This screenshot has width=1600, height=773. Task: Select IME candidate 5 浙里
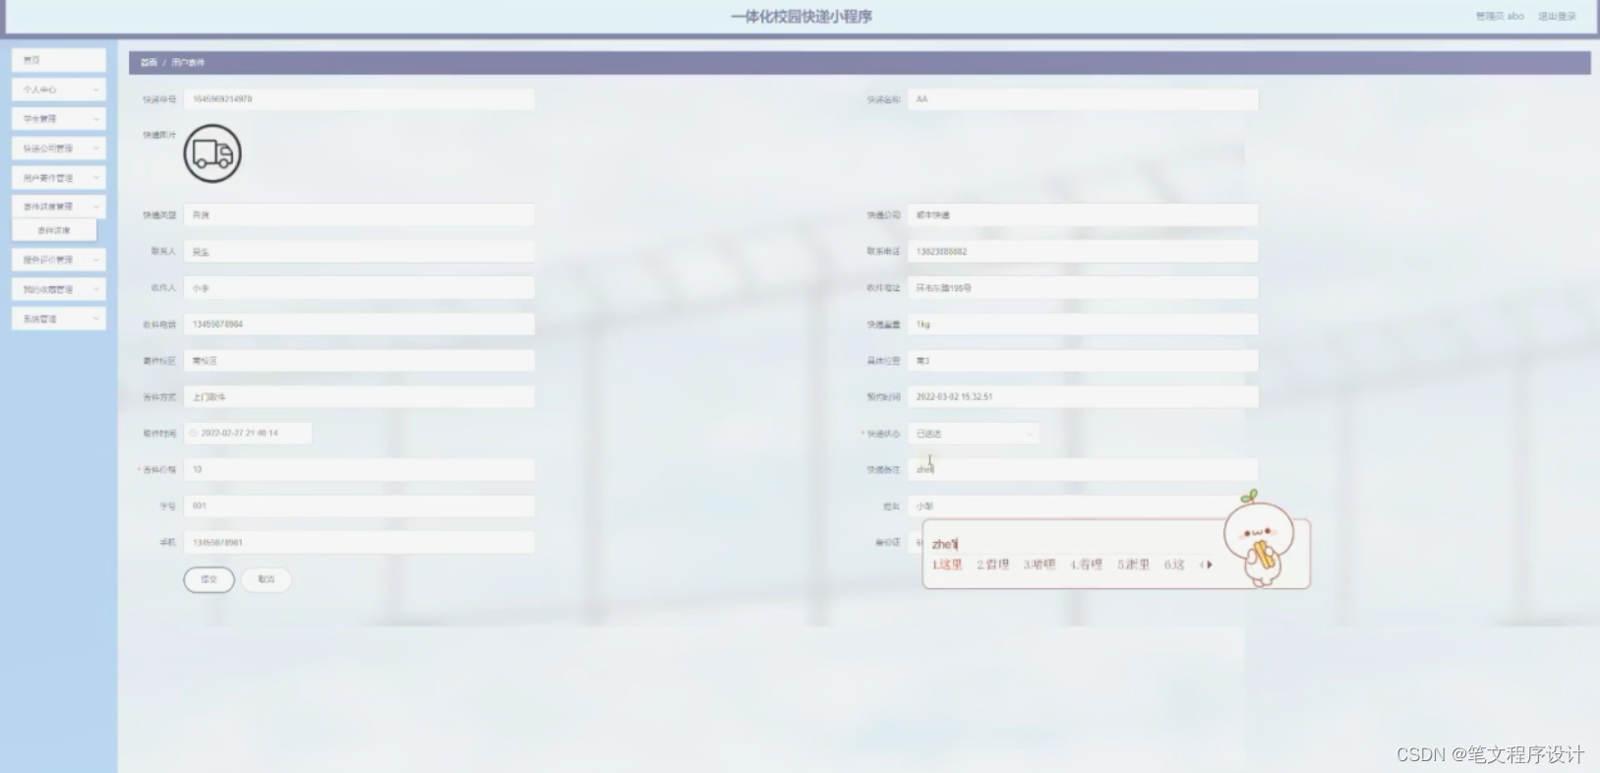(1133, 565)
